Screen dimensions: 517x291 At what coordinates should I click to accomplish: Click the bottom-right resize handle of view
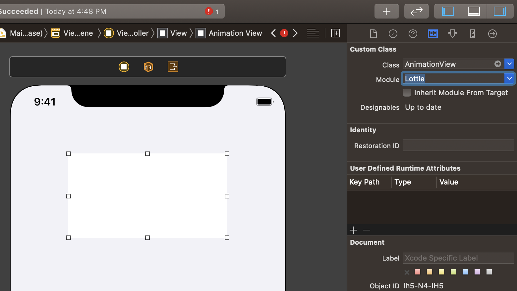click(x=227, y=238)
